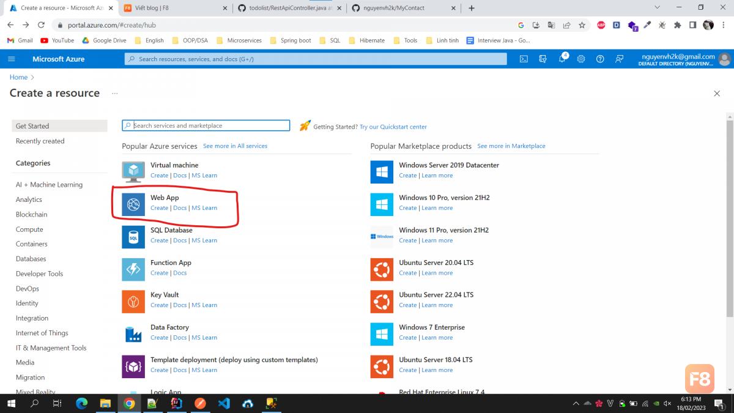Open Cloud Shell from the Azure header

coord(524,59)
